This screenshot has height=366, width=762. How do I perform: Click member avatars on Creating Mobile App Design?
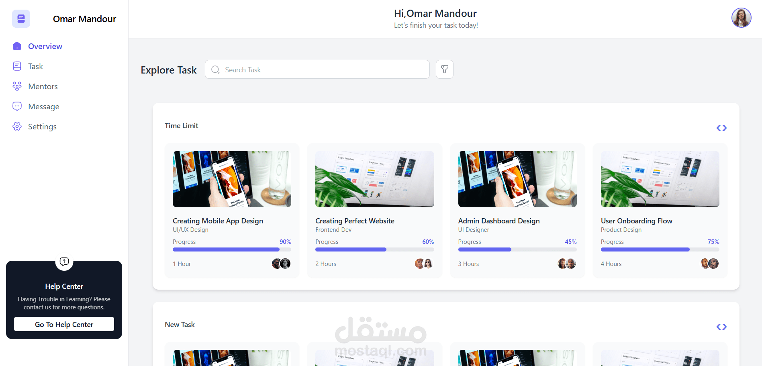[x=281, y=264]
